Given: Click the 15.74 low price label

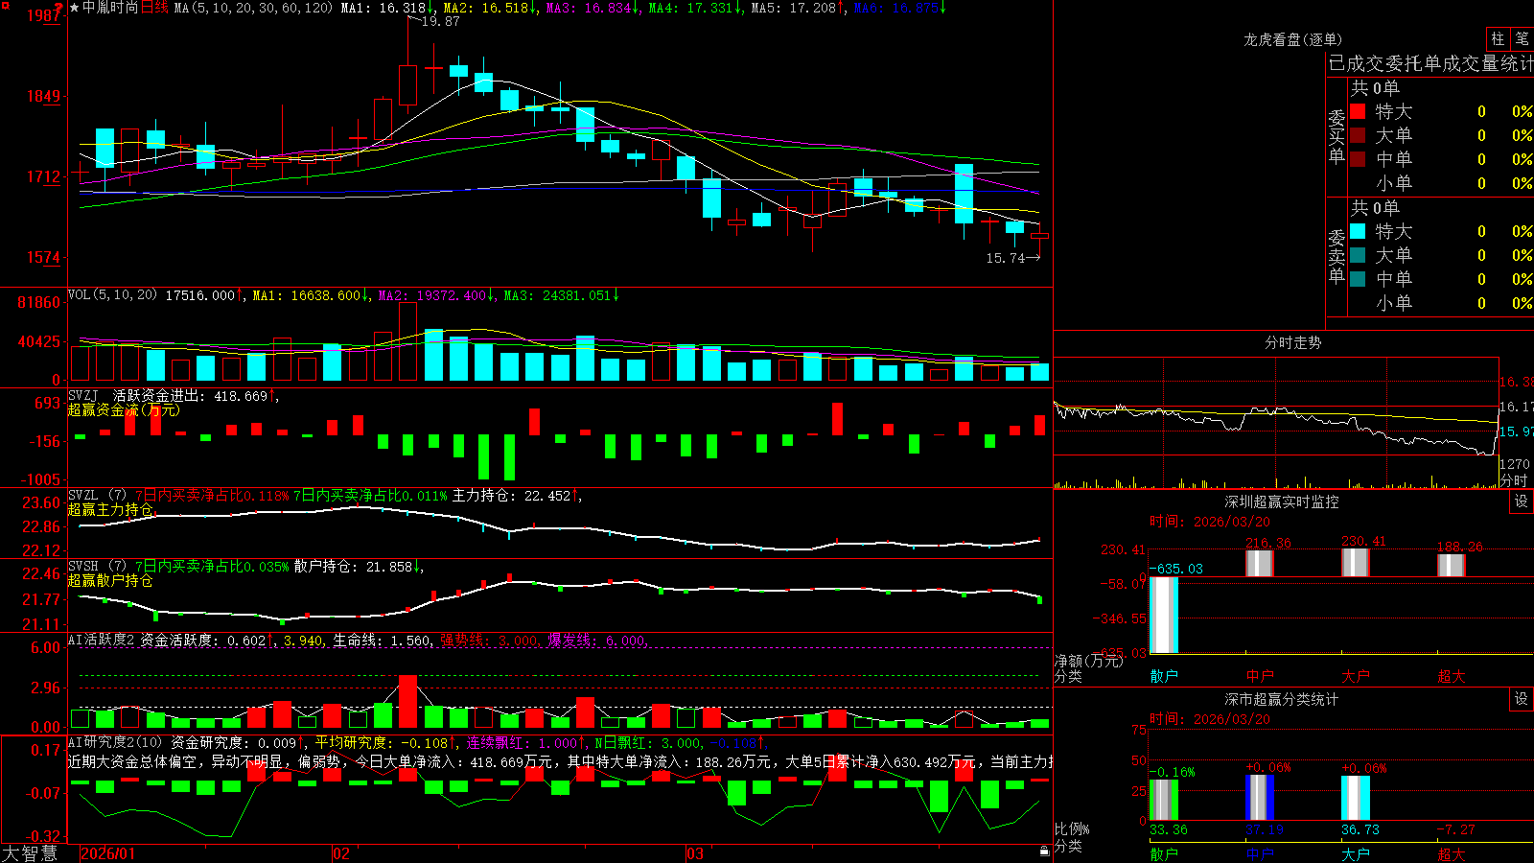Looking at the screenshot, I should click(x=1006, y=258).
